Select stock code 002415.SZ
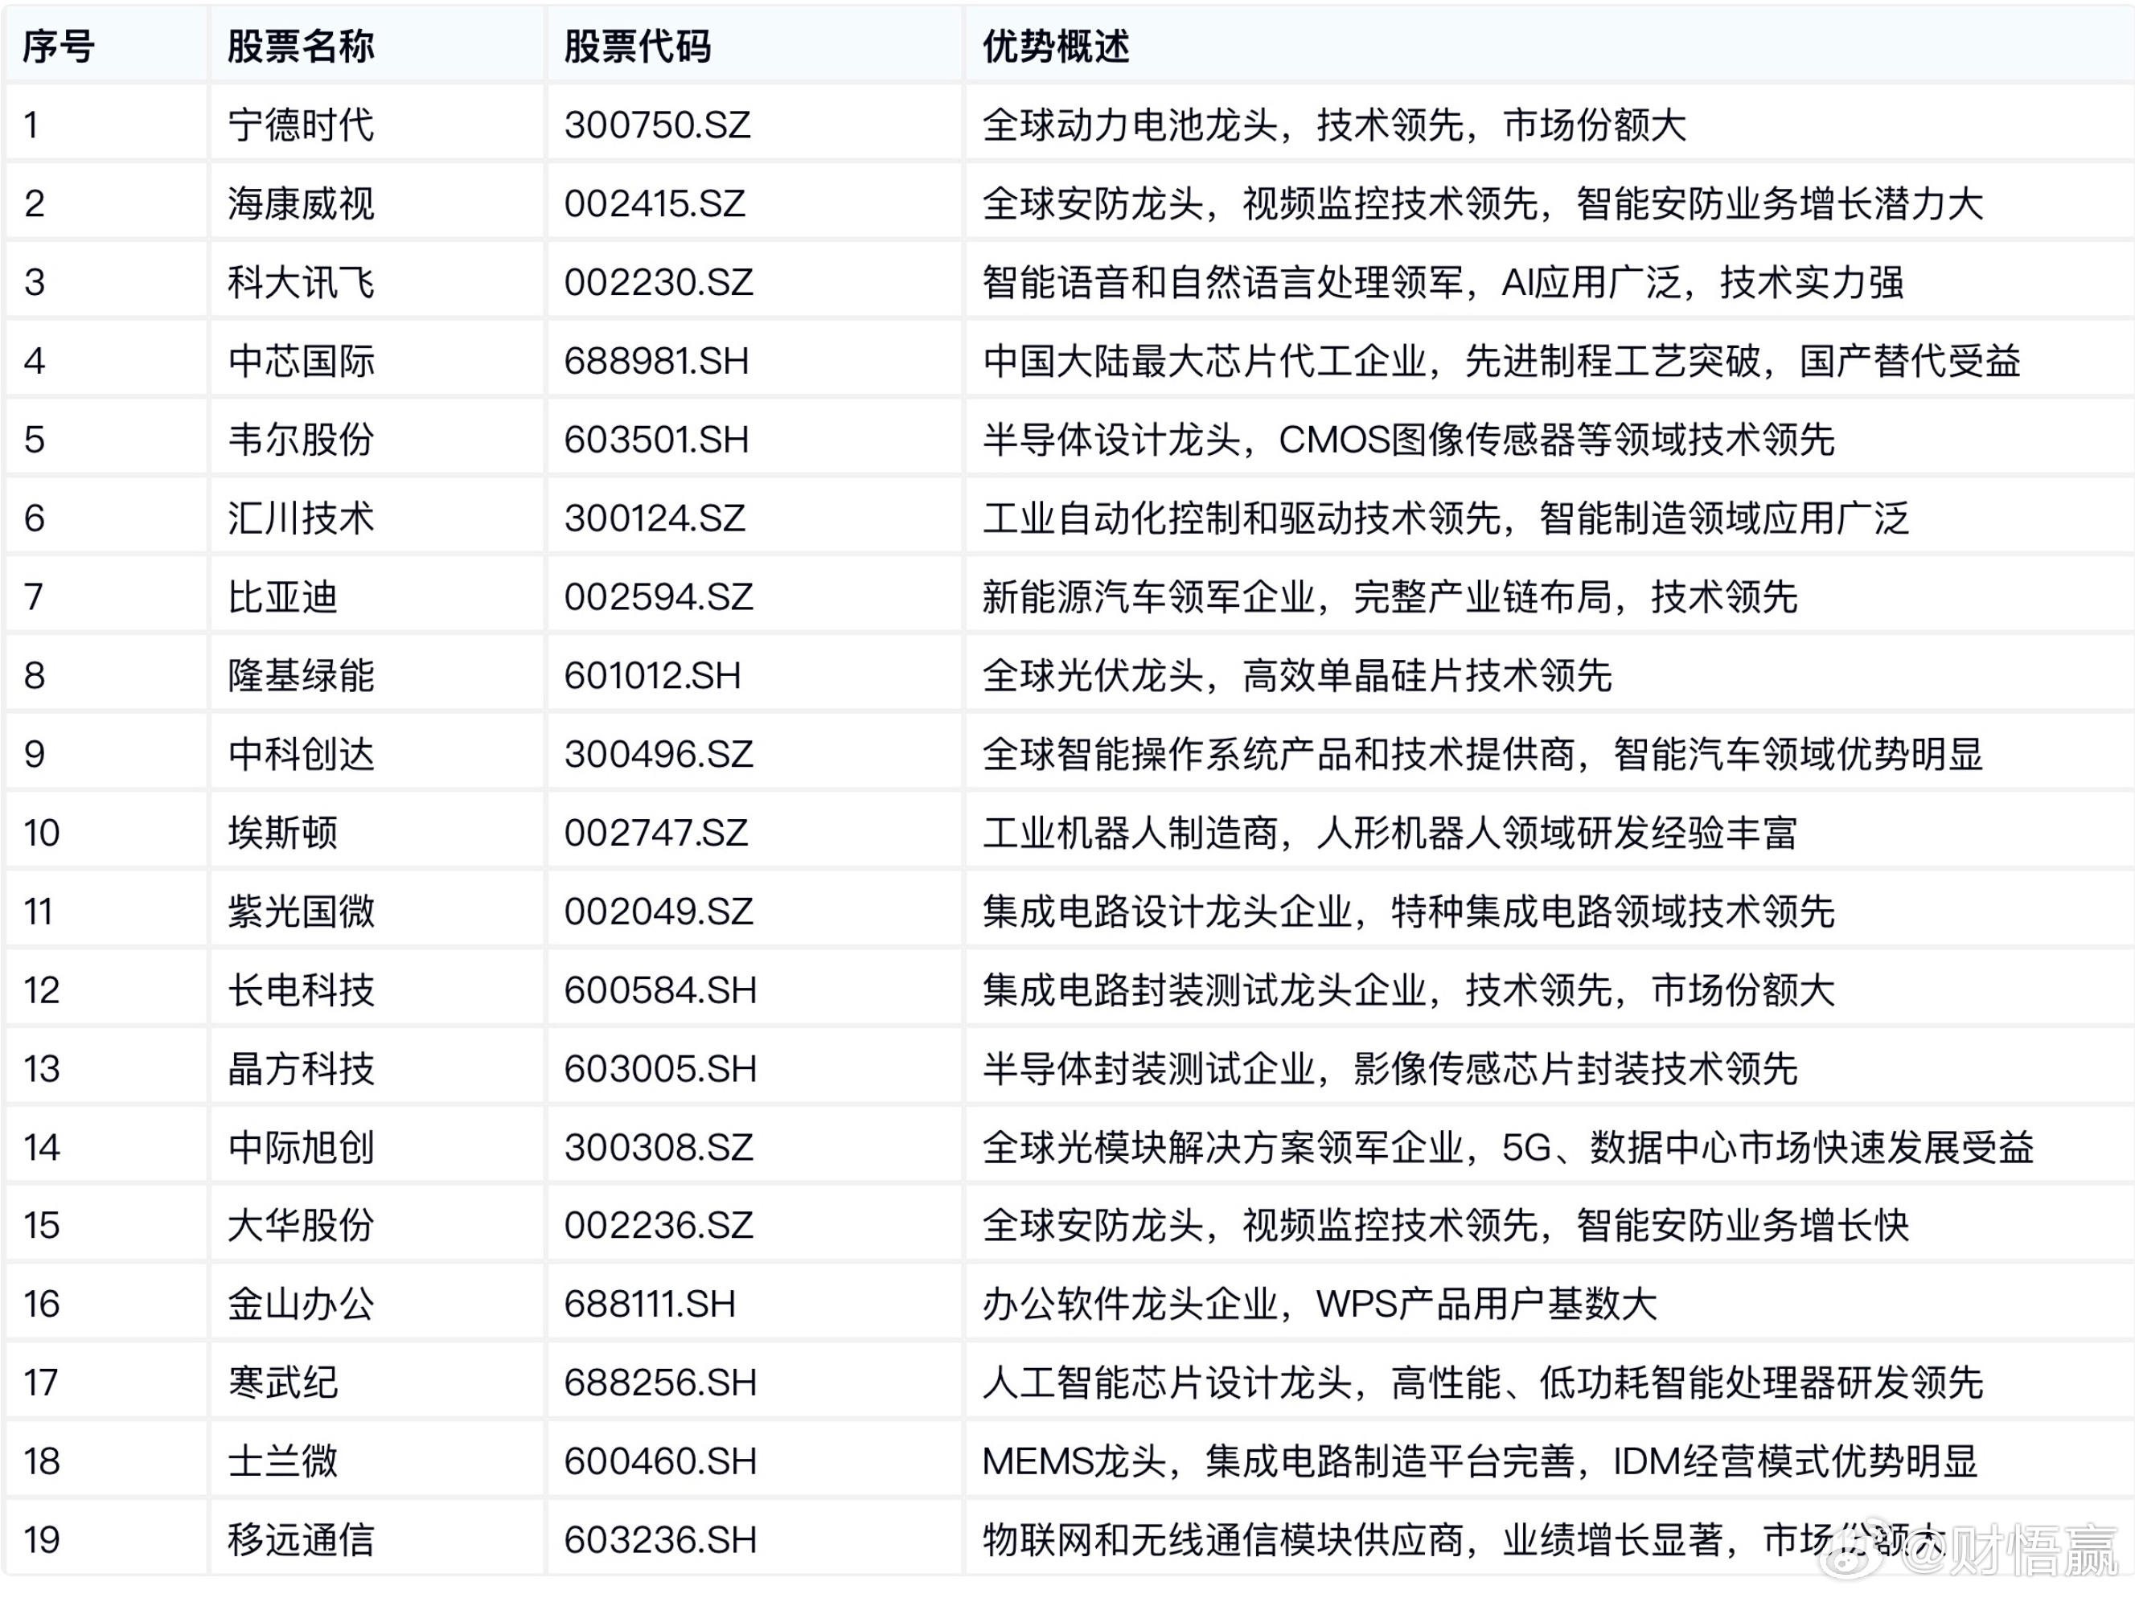2135x1602 pixels. (x=655, y=203)
